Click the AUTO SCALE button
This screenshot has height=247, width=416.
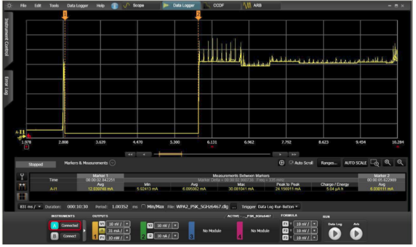click(x=355, y=163)
